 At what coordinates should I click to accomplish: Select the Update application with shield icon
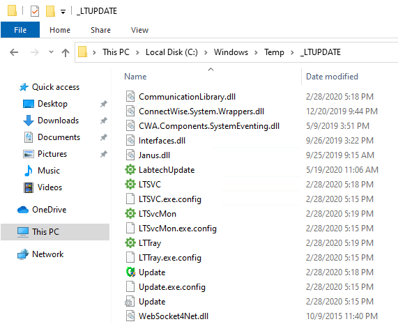pyautogui.click(x=130, y=272)
